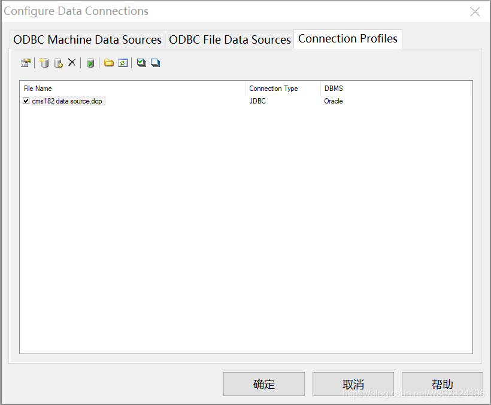Click the add data source icon
The image size is (491, 405).
click(x=58, y=62)
